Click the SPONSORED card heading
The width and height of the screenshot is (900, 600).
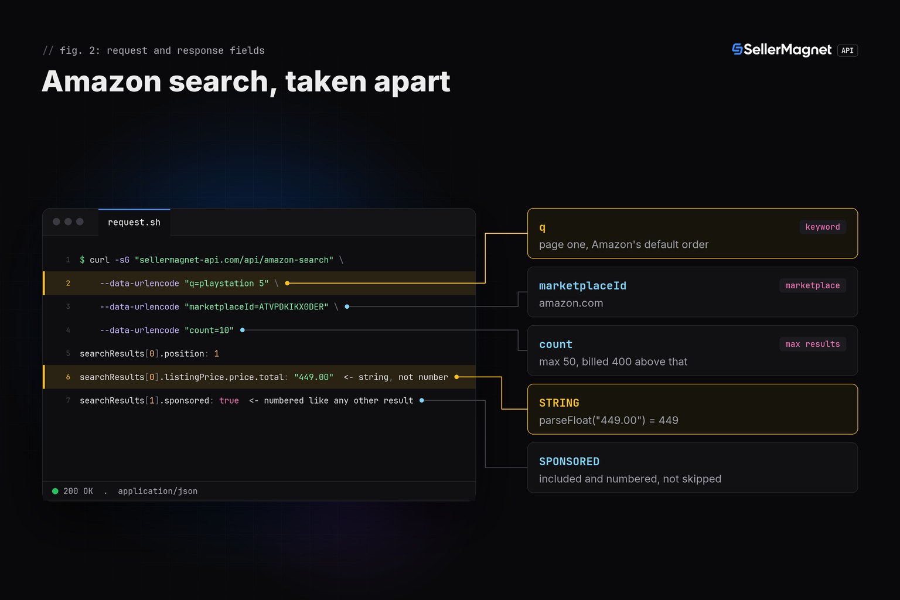pyautogui.click(x=569, y=462)
